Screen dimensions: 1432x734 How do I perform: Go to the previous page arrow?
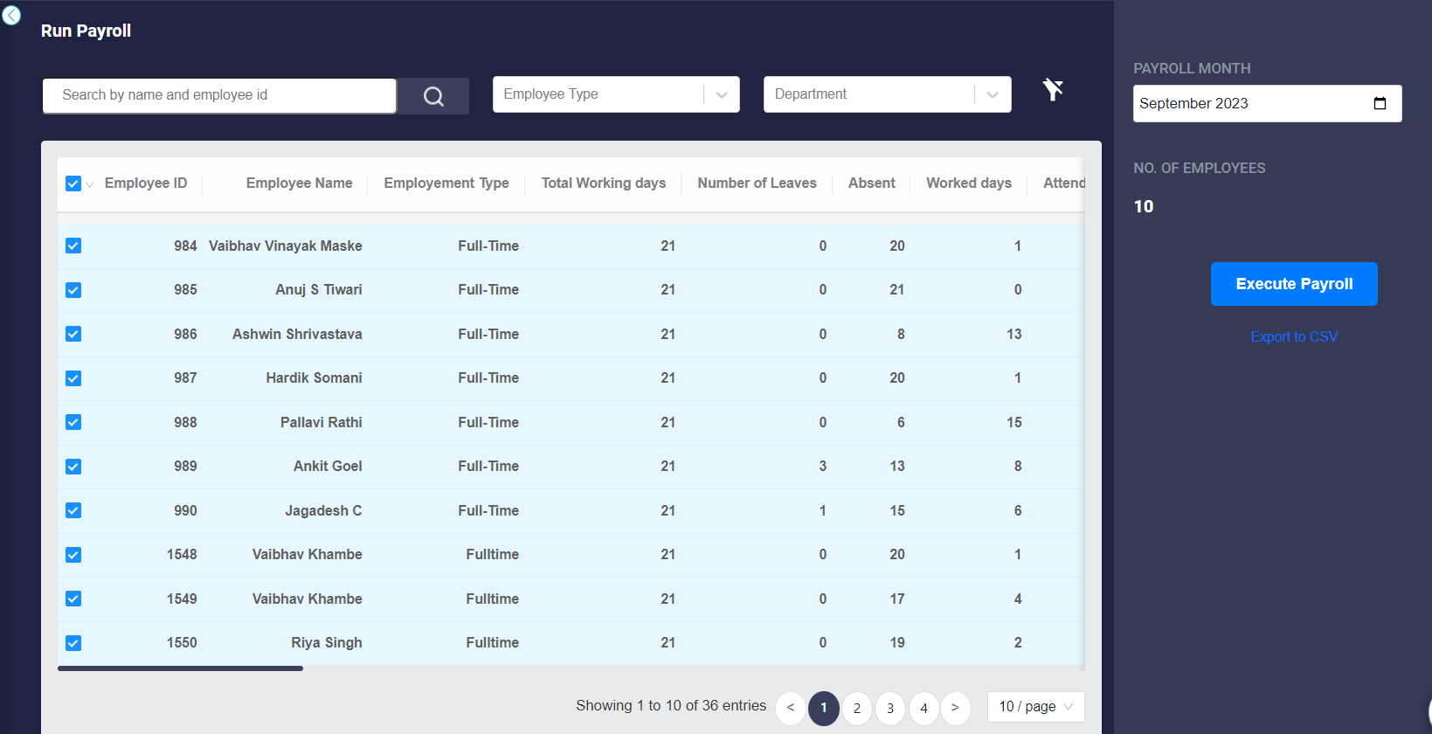point(791,708)
